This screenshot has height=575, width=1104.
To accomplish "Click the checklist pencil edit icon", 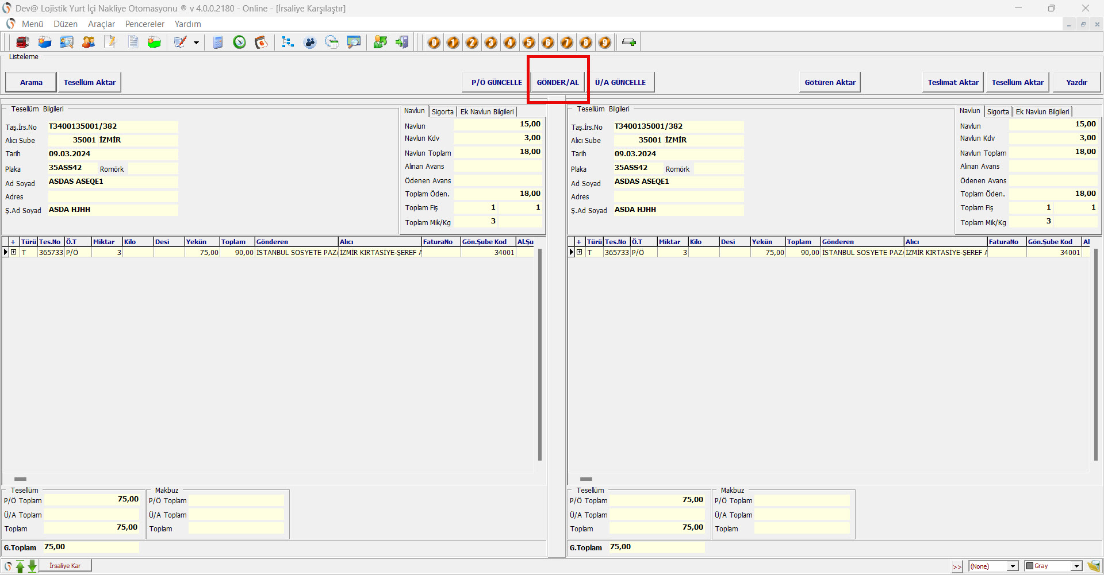I will (x=181, y=42).
